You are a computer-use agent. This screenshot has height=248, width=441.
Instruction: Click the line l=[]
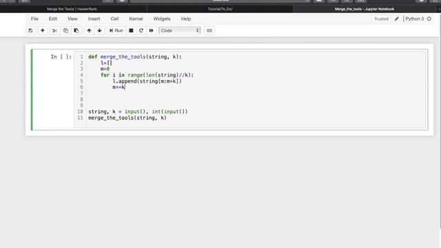(x=106, y=63)
